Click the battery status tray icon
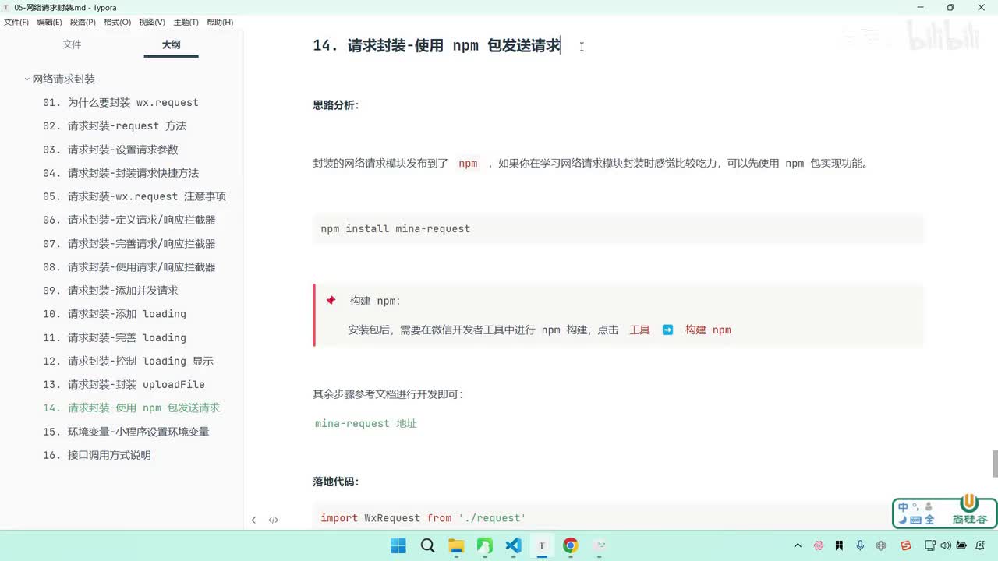This screenshot has height=561, width=998. [961, 545]
